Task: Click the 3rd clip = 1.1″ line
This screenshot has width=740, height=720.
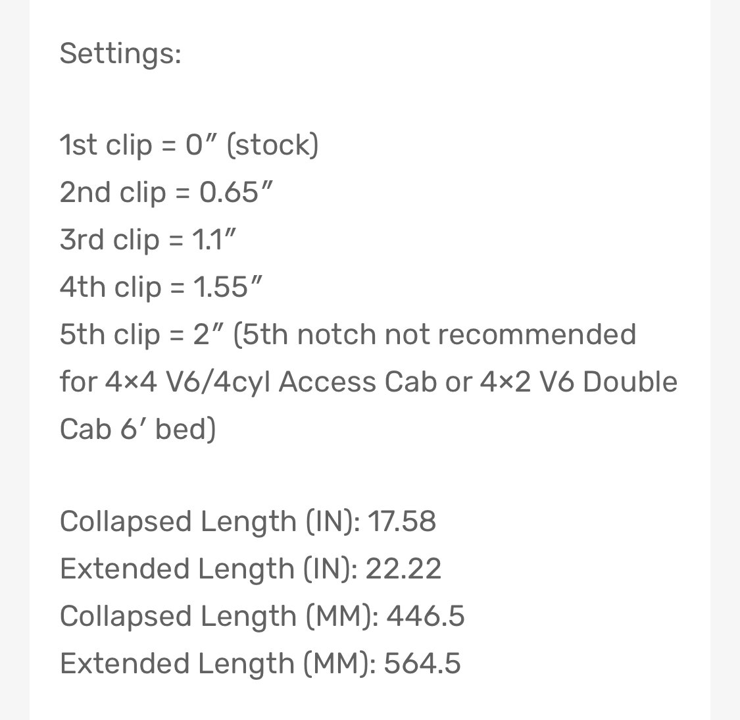Action: click(147, 240)
